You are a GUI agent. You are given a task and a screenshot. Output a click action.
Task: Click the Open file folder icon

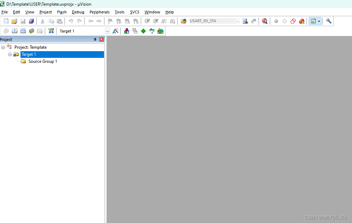coord(14,21)
